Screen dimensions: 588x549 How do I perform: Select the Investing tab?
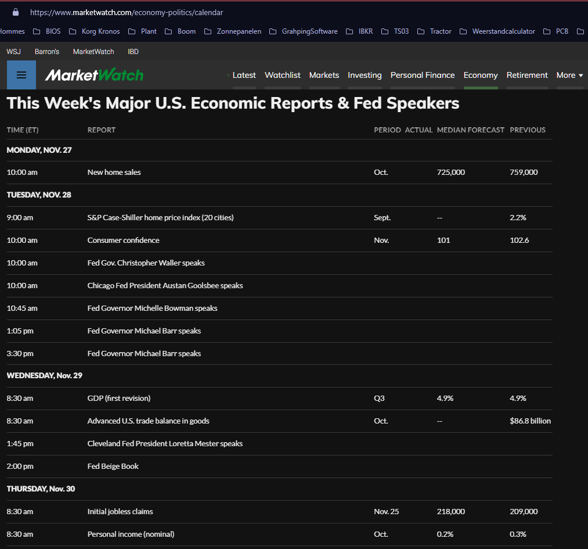365,76
